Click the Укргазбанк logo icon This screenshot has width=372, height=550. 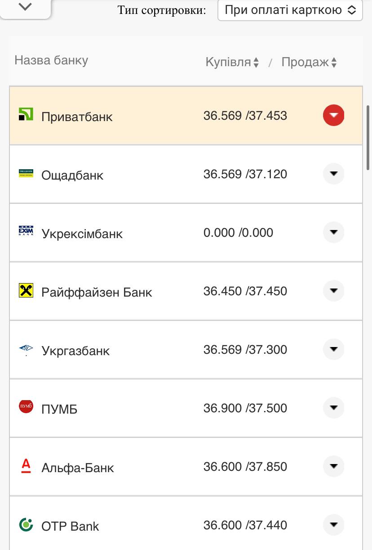point(26,349)
